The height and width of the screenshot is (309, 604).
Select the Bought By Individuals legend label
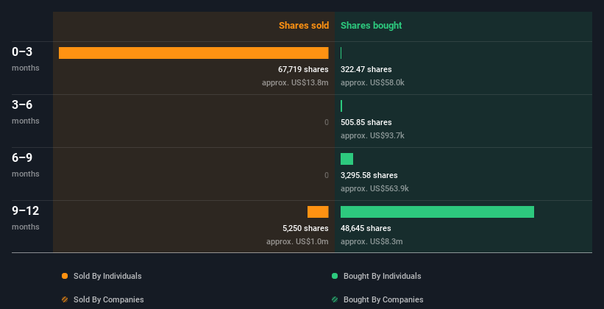tap(382, 276)
